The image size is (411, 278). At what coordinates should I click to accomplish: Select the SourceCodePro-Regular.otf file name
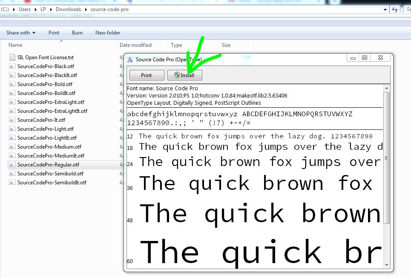(x=48, y=165)
